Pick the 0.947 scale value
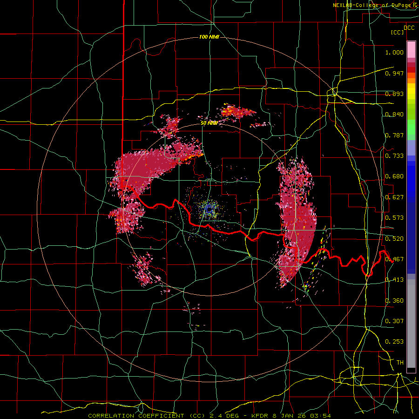Screen dimensions: 419x419 point(394,73)
